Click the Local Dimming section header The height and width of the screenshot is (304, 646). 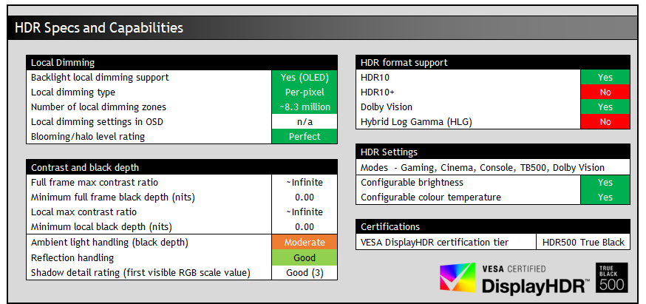pos(181,63)
